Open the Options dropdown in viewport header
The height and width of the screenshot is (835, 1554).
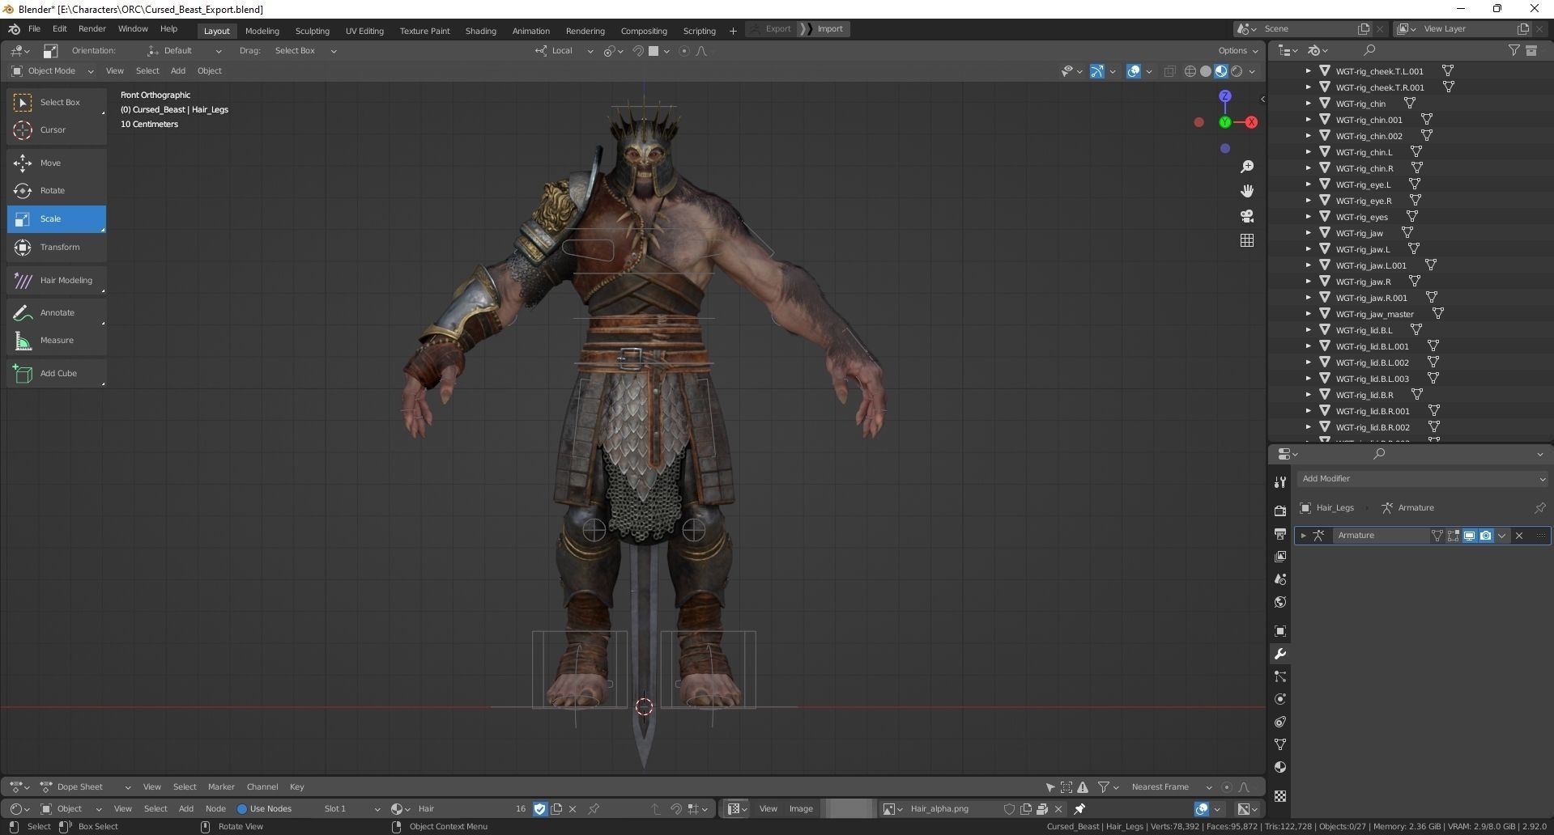[1238, 51]
